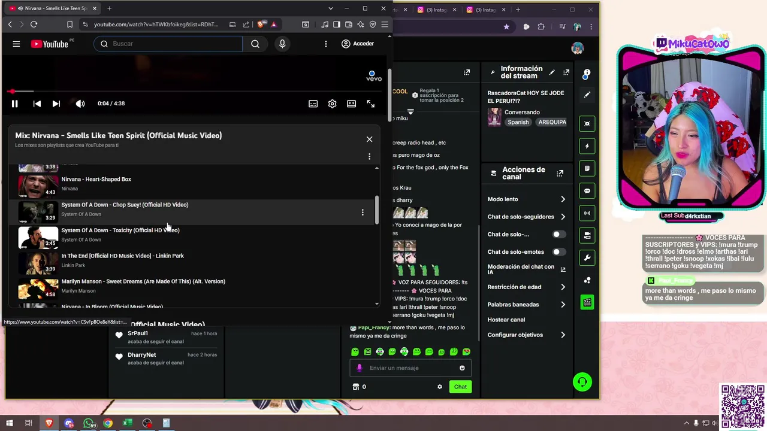Mute the YouTube player volume
Viewport: 767px width, 431px height.
[x=80, y=104]
